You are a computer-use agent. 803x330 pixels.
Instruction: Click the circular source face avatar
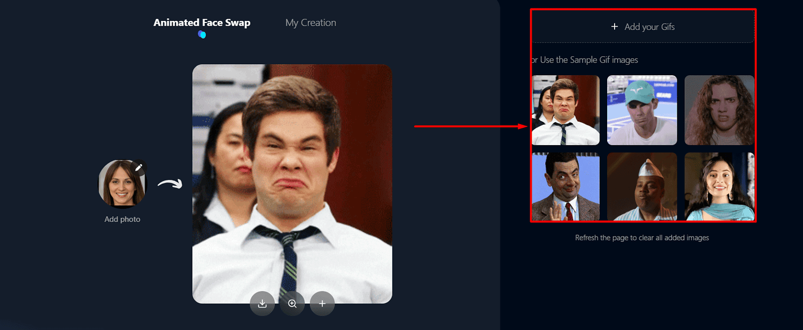(122, 183)
